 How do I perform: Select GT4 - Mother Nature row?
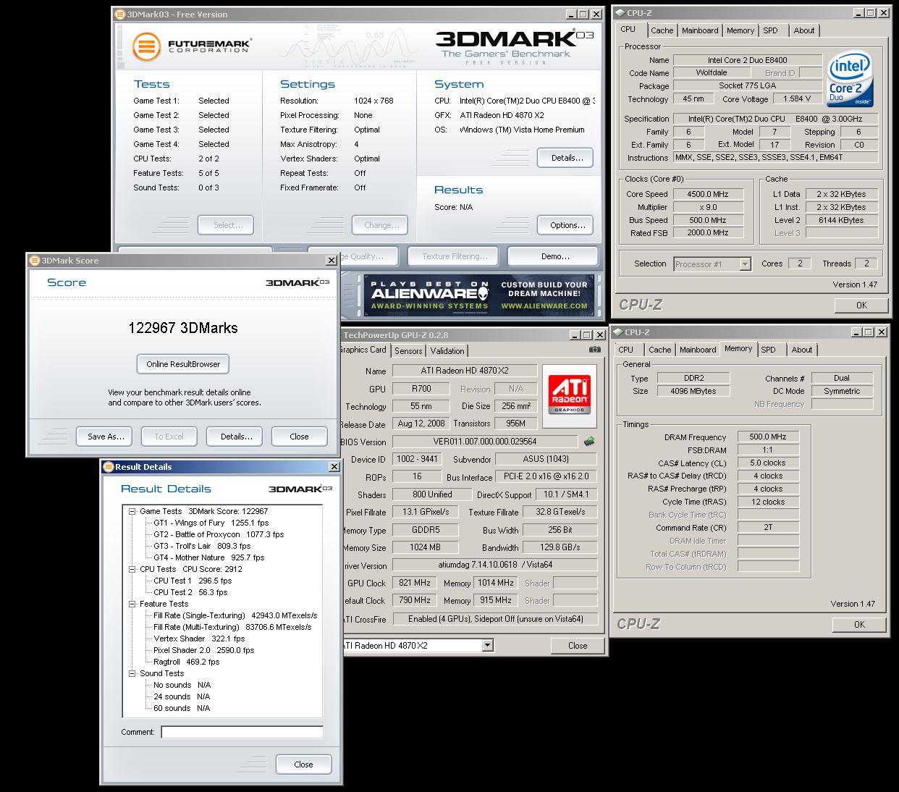click(208, 557)
